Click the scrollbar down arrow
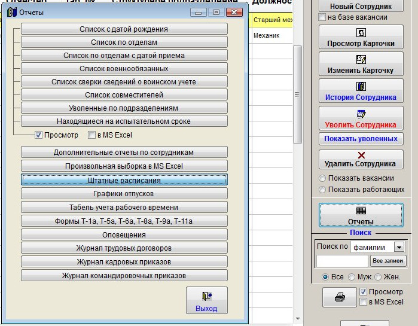Viewport: 418px width, 326px height. coord(298,319)
